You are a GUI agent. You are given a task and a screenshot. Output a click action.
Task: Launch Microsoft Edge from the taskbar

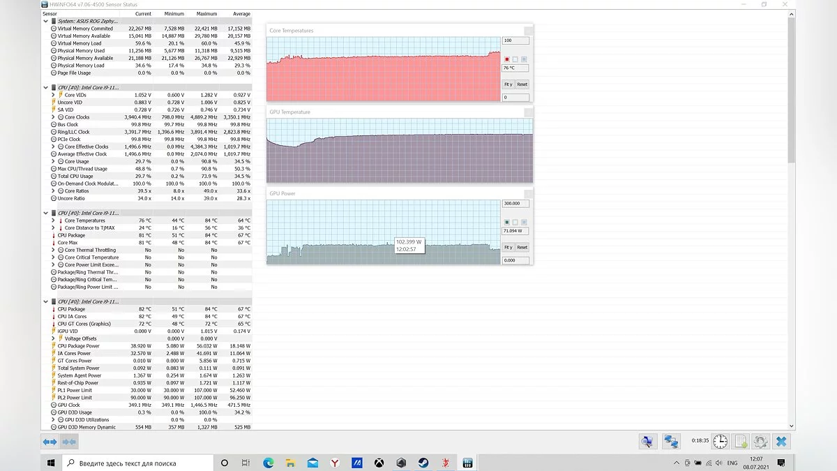269,463
